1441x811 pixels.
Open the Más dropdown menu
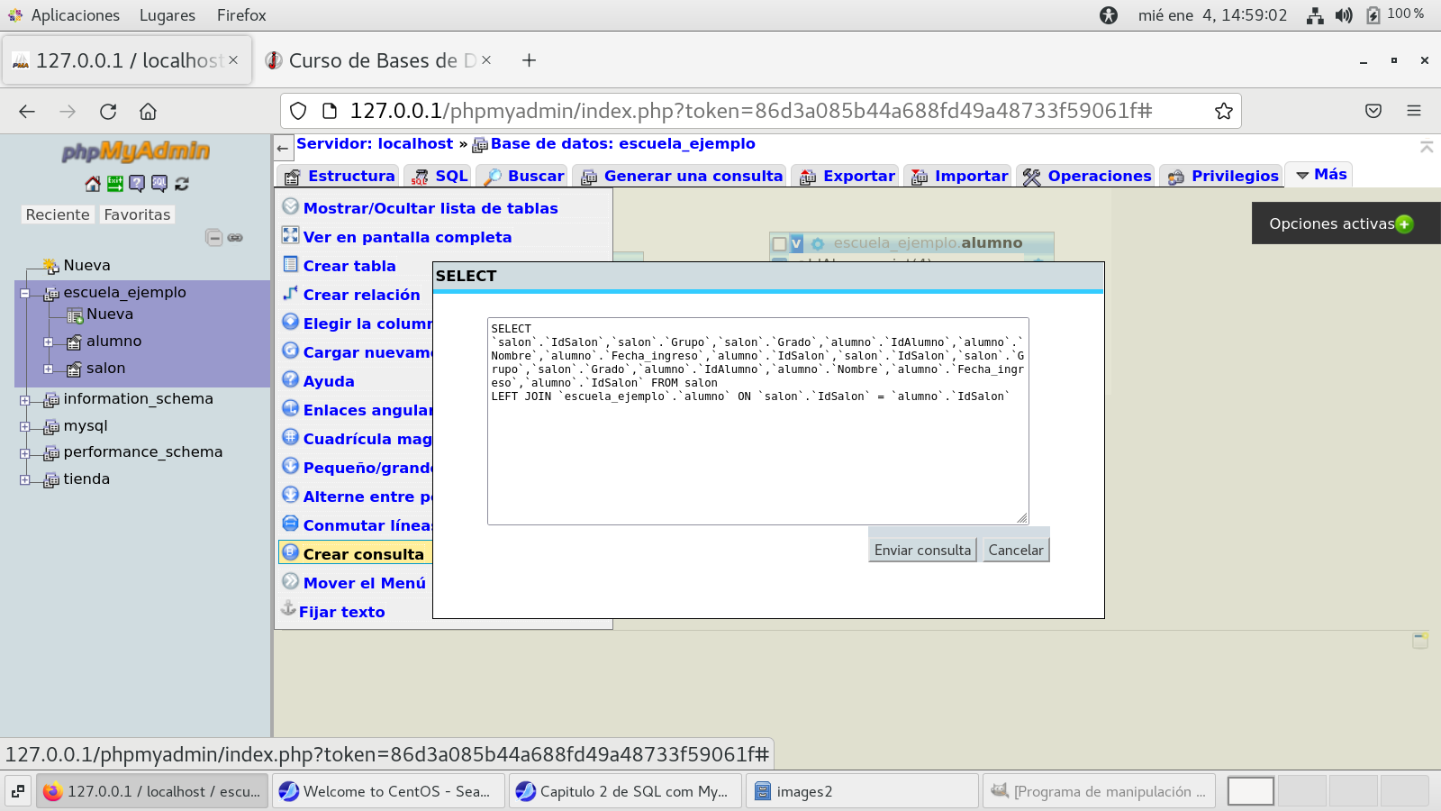coord(1320,175)
